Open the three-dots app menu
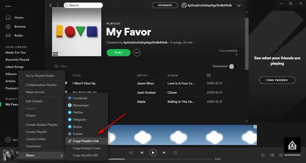 click(x=8, y=7)
